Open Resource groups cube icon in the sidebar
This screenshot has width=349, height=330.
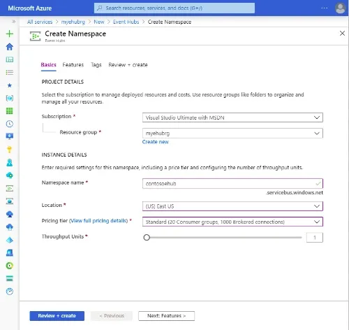(x=10, y=98)
